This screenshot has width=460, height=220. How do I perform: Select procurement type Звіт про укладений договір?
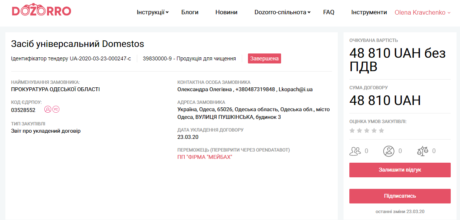(x=46, y=131)
